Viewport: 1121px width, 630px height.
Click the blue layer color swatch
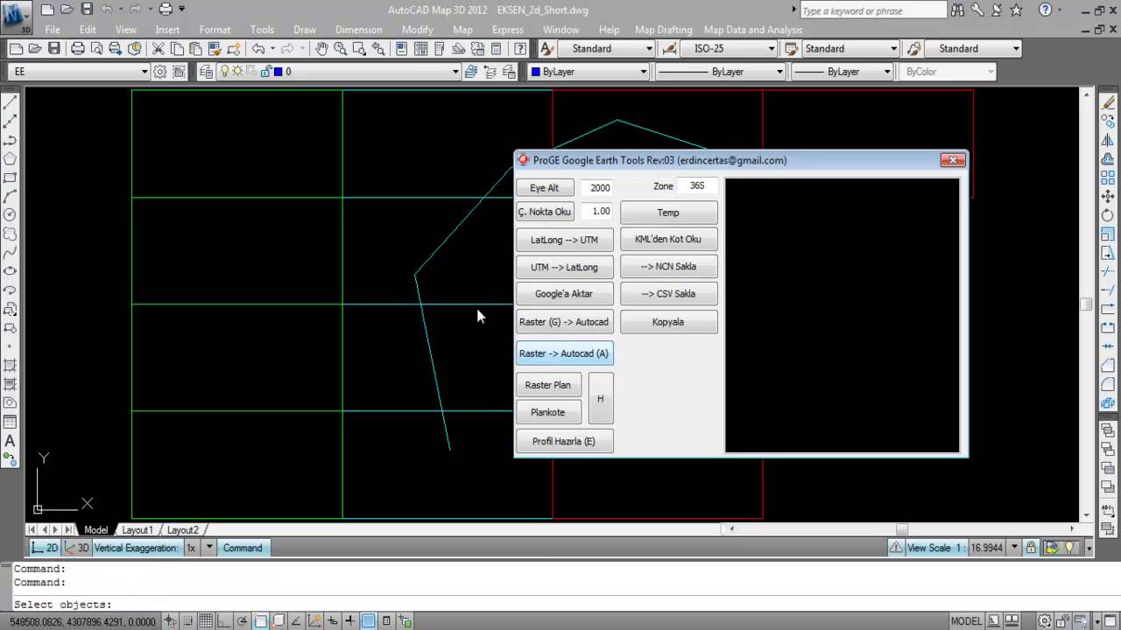(278, 72)
